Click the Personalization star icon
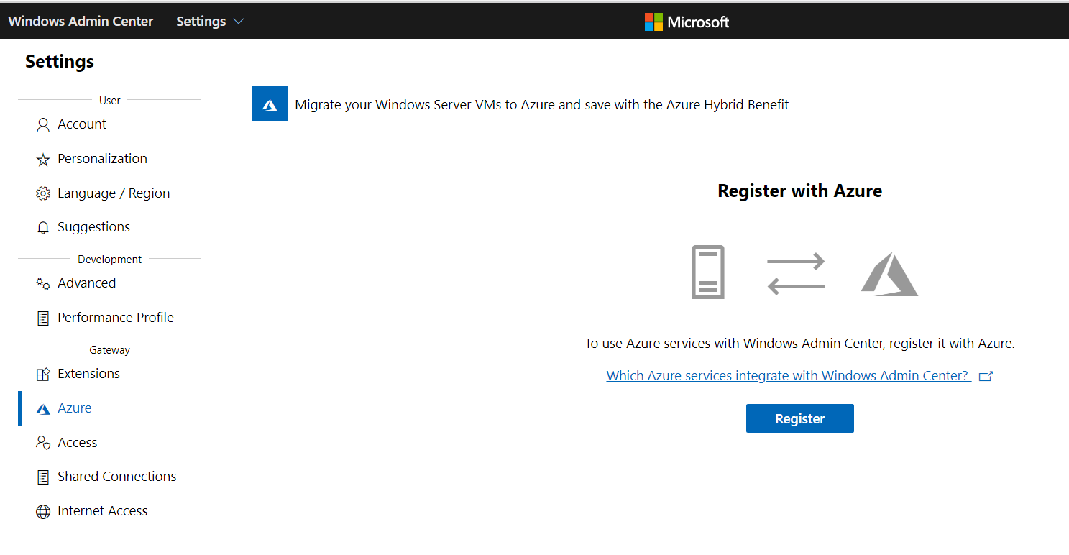Screen dimensions: 1069x555 point(42,160)
